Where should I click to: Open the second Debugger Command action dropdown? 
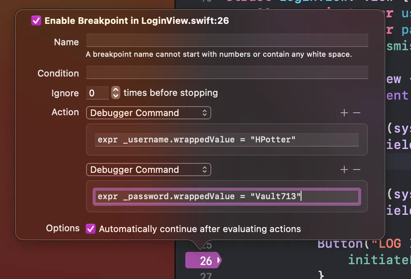tap(149, 169)
